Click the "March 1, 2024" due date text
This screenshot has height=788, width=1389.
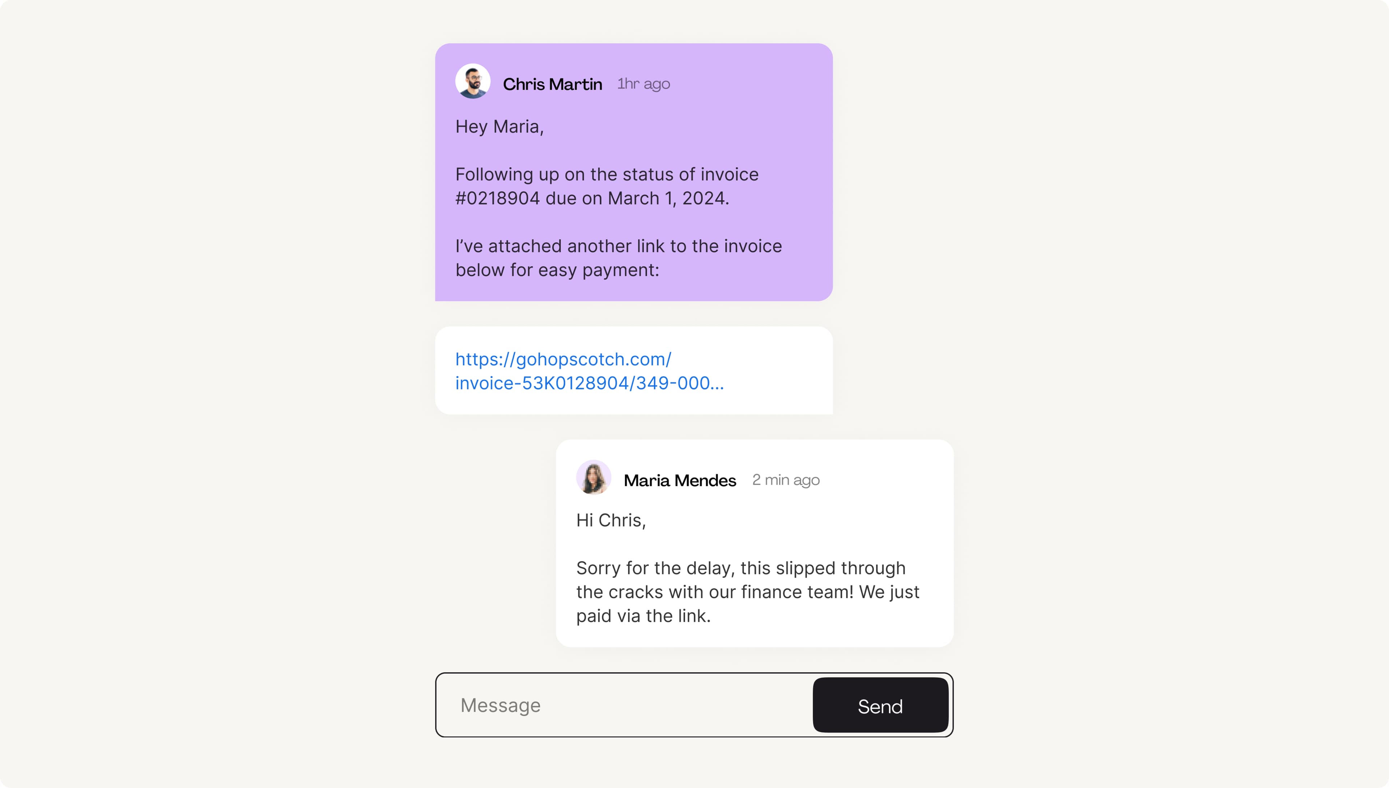coord(667,198)
